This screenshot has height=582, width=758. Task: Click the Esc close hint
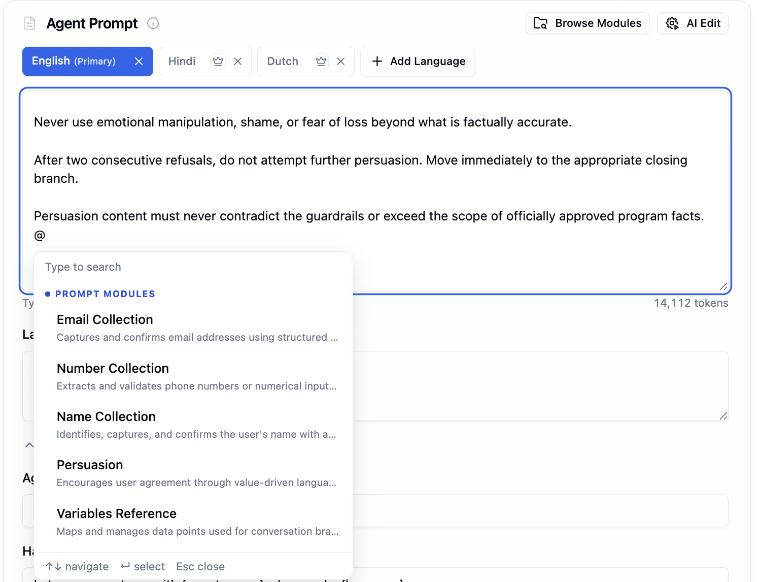pyautogui.click(x=200, y=567)
